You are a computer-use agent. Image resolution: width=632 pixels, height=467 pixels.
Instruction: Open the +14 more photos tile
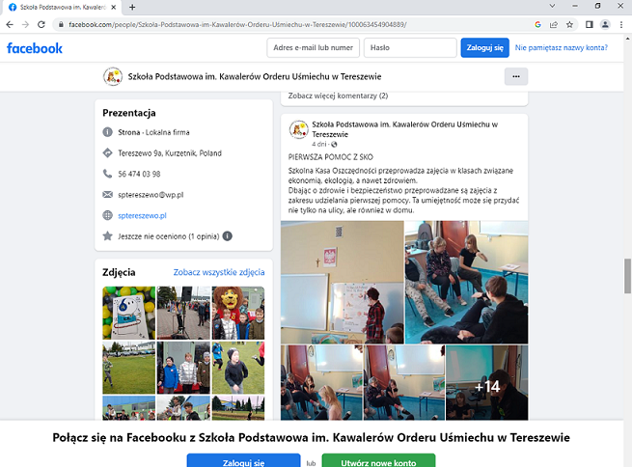487,383
